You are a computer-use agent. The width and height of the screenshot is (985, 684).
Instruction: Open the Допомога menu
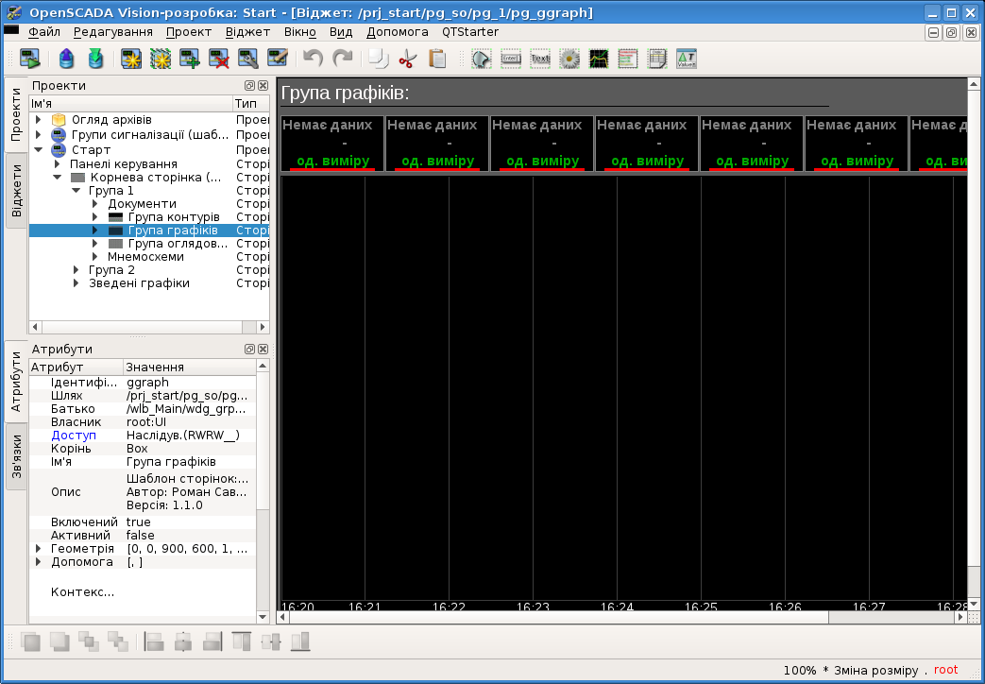tap(398, 32)
